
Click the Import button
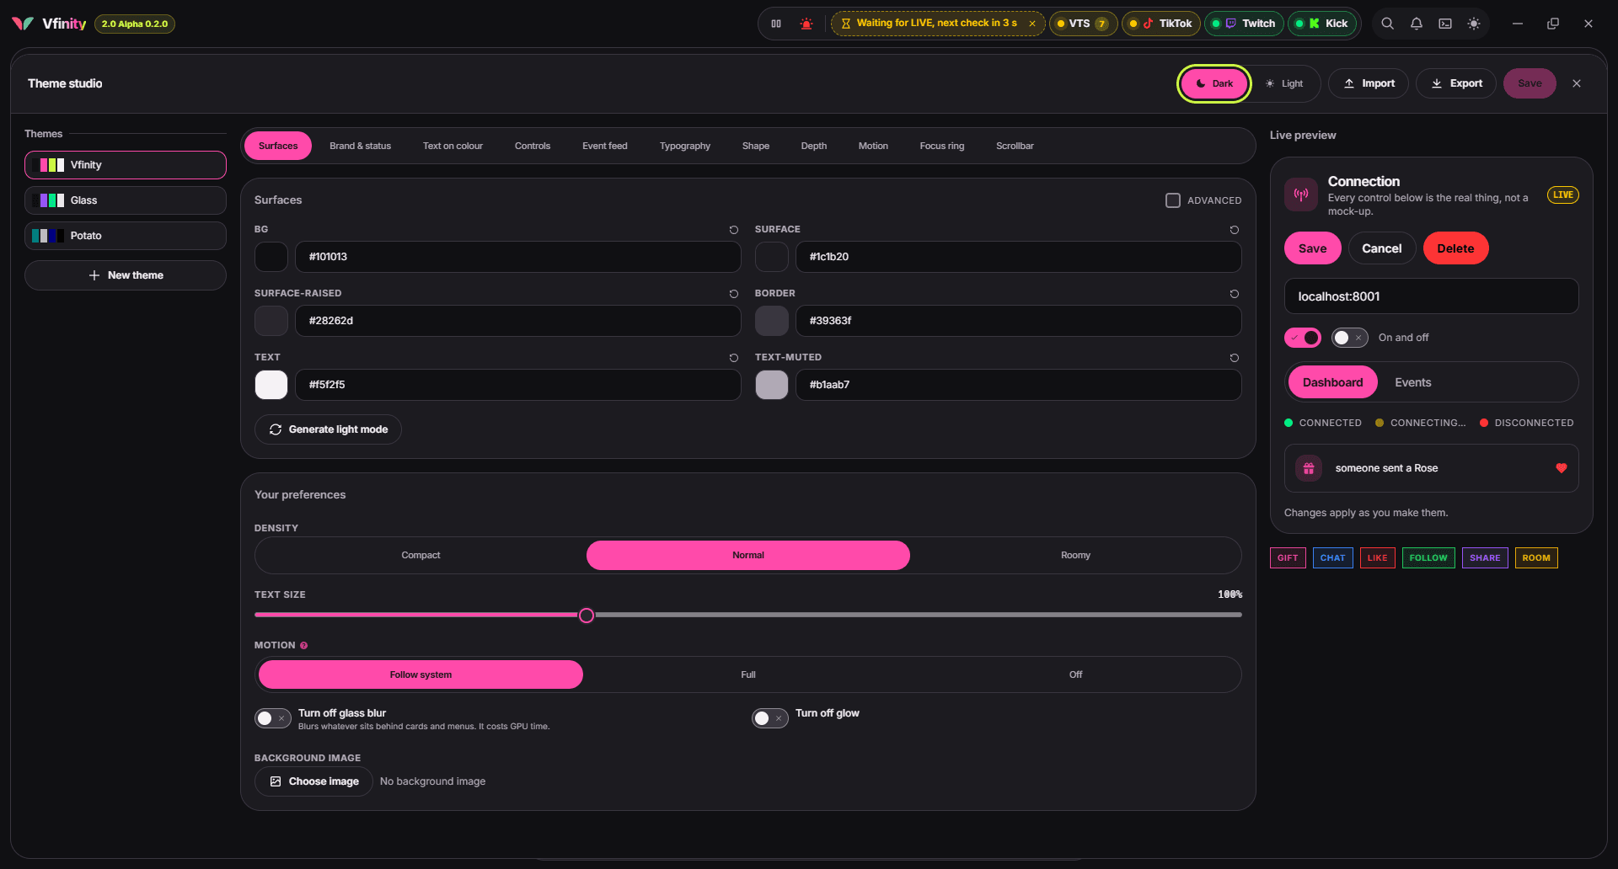[x=1369, y=83]
